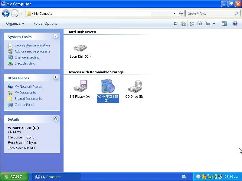Click the My Network Places icon
242x181 pixels.
pos(10,87)
